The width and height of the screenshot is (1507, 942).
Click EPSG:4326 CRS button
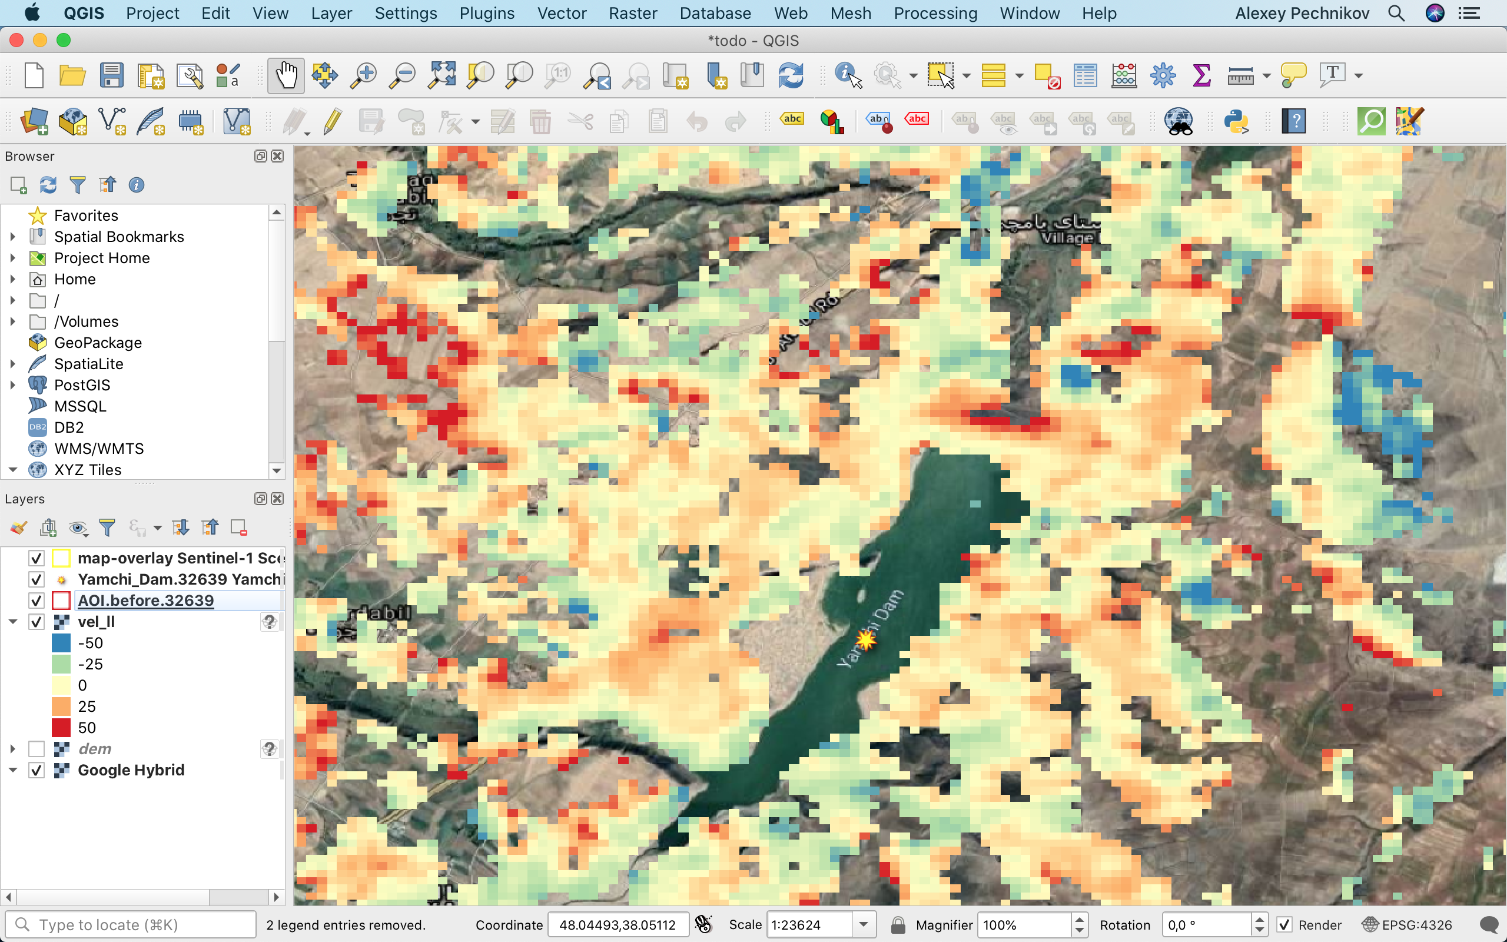[1408, 924]
